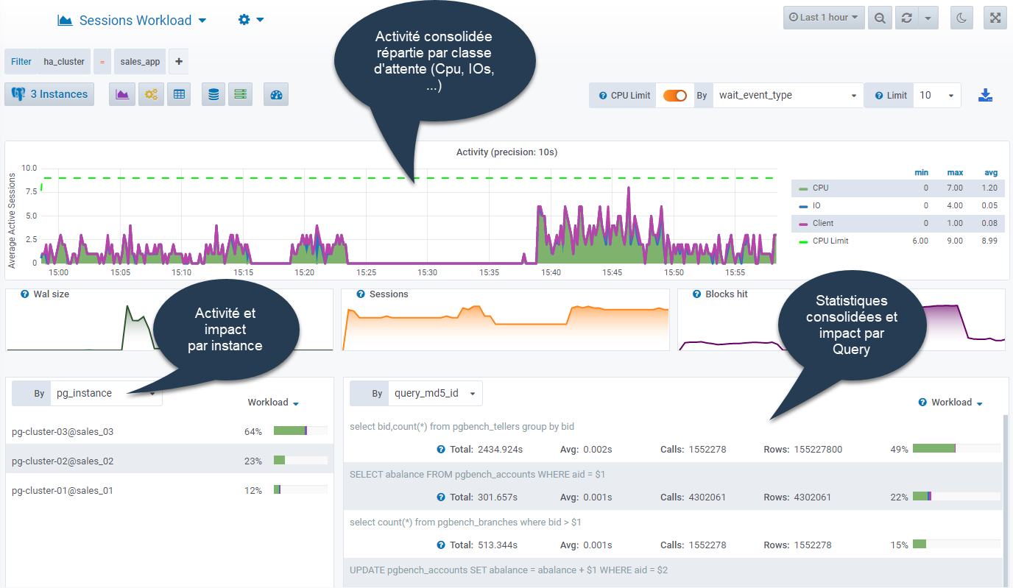Click the 3 Instances button
1013x588 pixels.
pos(49,94)
